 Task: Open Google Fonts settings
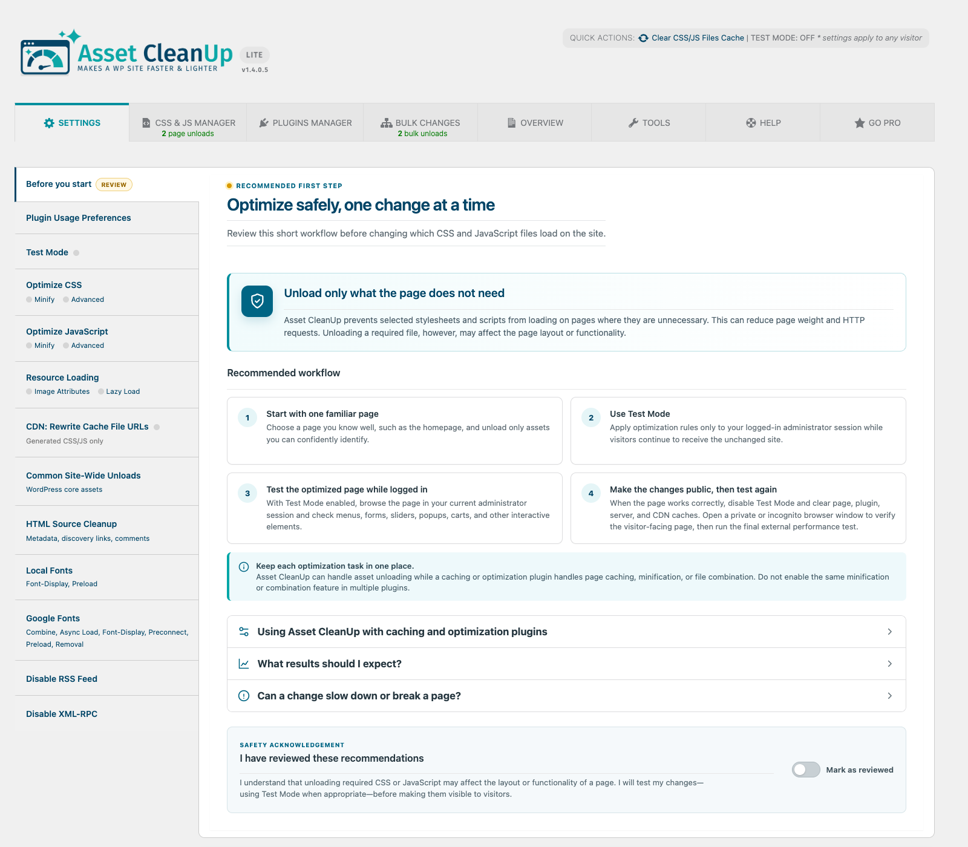pos(106,630)
